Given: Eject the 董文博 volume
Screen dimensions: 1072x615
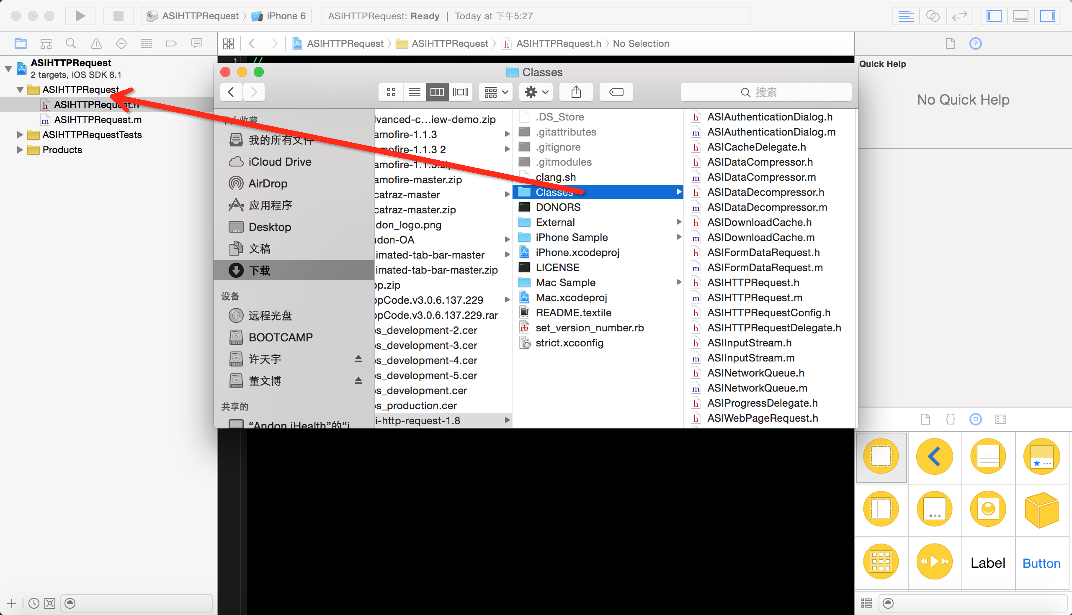Looking at the screenshot, I should click(358, 381).
